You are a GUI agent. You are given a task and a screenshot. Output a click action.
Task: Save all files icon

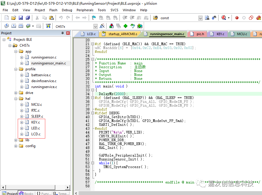pyautogui.click(x=28, y=18)
